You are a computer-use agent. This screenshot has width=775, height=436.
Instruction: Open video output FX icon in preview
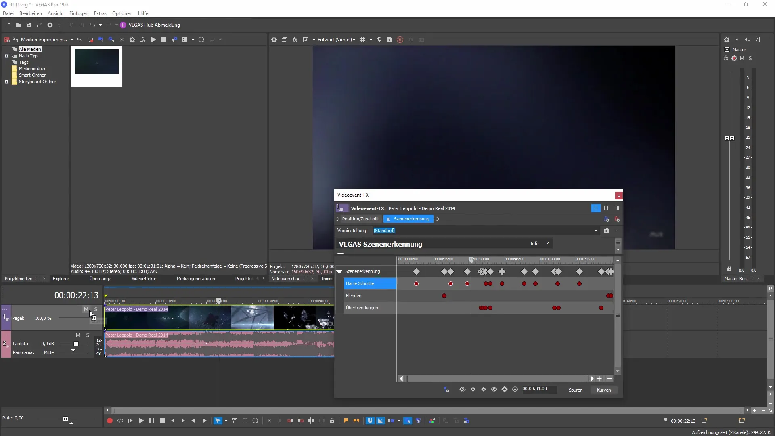295,40
